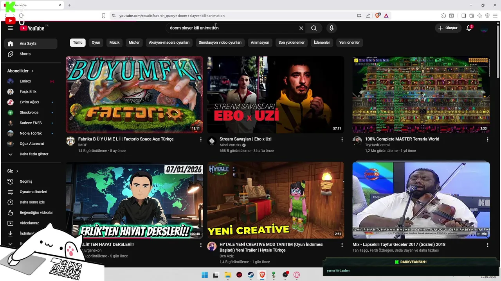Open Leo AI sparkle icon in toolbar

tap(479, 16)
